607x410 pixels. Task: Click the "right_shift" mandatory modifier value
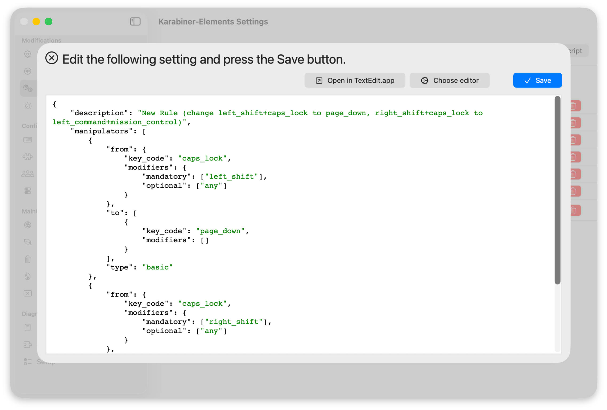coord(234,322)
